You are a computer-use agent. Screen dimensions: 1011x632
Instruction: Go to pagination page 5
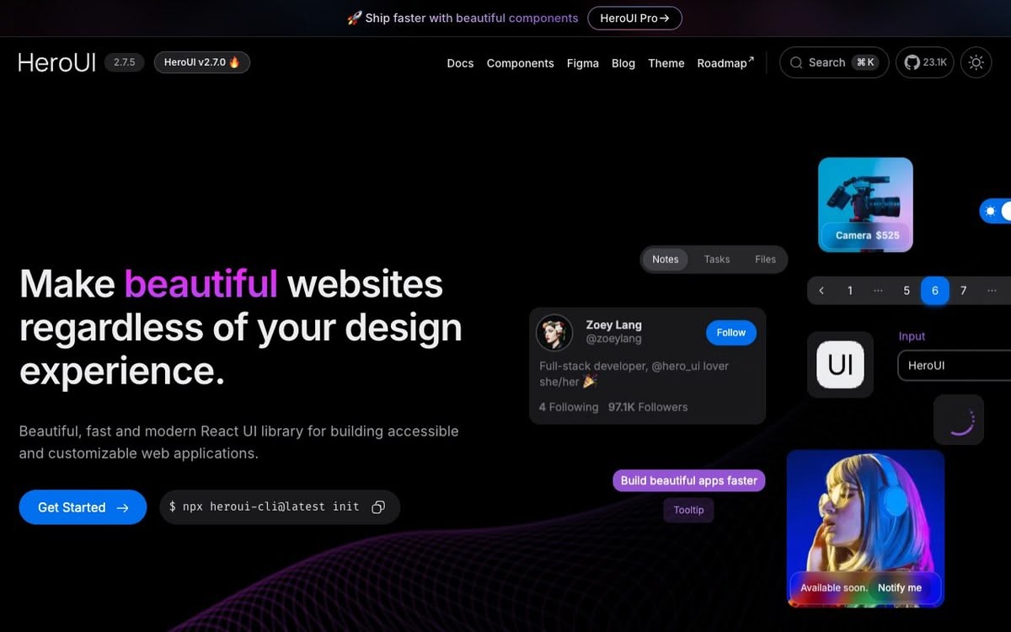pos(907,291)
